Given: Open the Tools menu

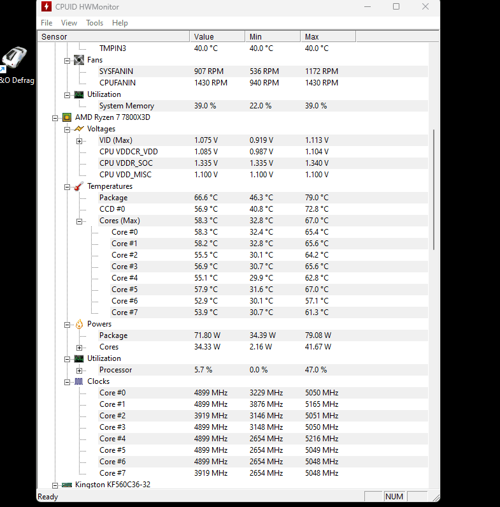Looking at the screenshot, I should [x=95, y=23].
